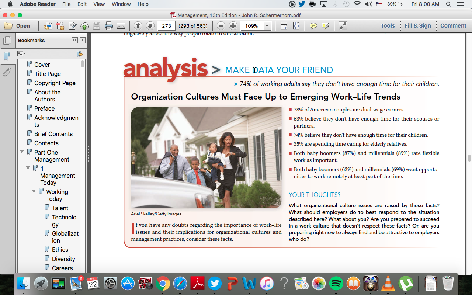Collapse the 1 Management Today bookmark

click(x=28, y=168)
